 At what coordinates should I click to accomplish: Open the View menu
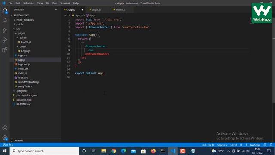click(x=40, y=3)
